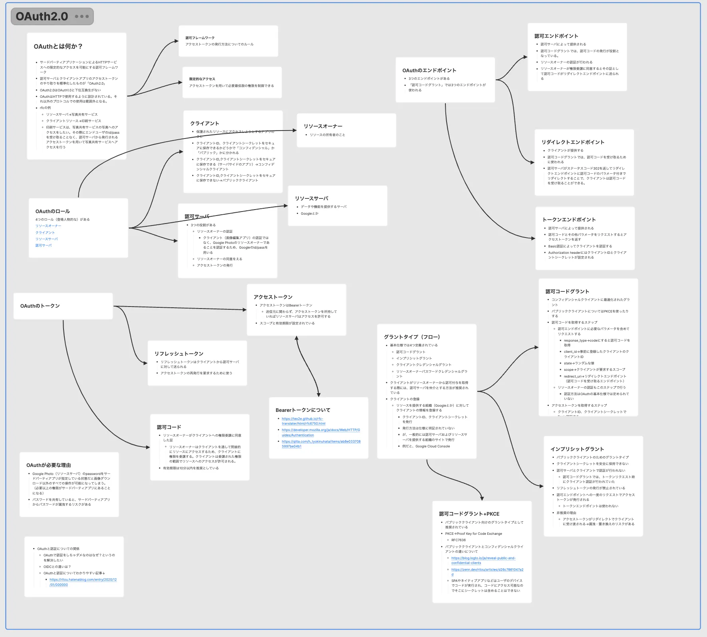Image resolution: width=707 pixels, height=637 pixels.
Task: Select the インプリシットグラント card heading
Action: (577, 449)
